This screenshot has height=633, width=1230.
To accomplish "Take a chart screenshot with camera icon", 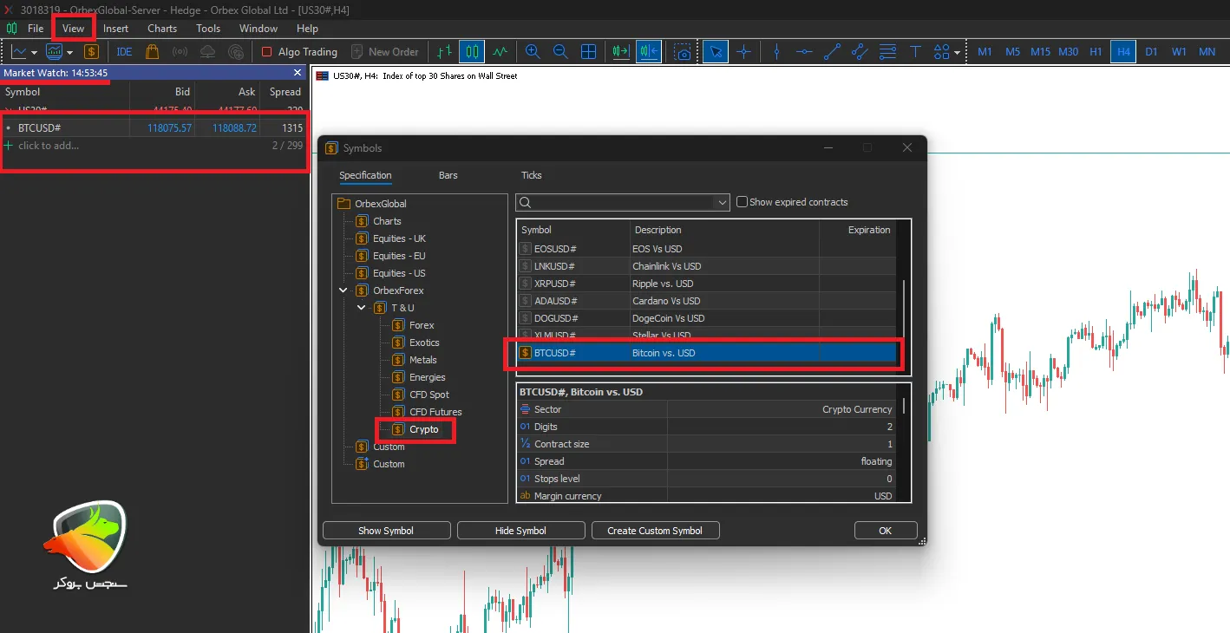I will point(684,52).
